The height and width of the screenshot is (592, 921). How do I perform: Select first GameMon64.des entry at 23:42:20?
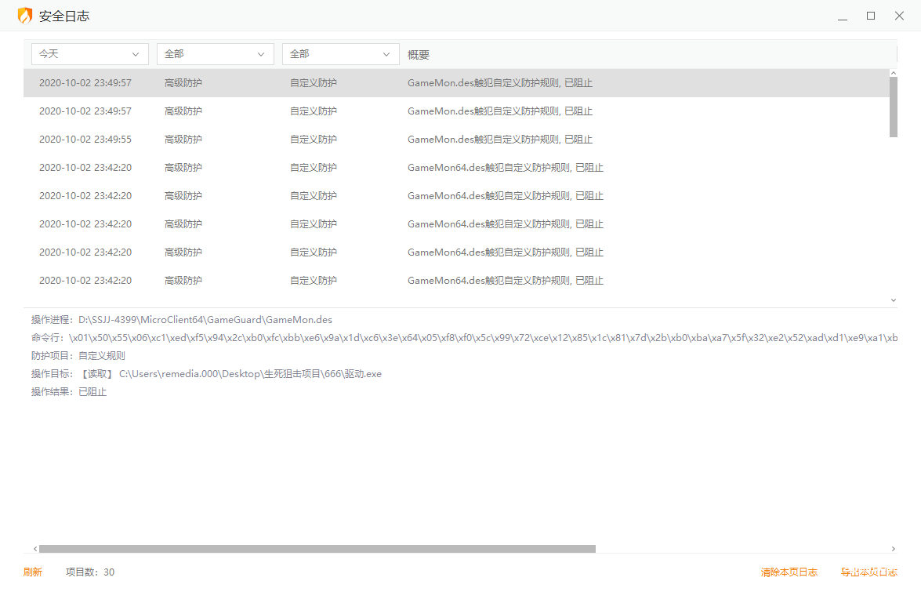[x=455, y=168]
